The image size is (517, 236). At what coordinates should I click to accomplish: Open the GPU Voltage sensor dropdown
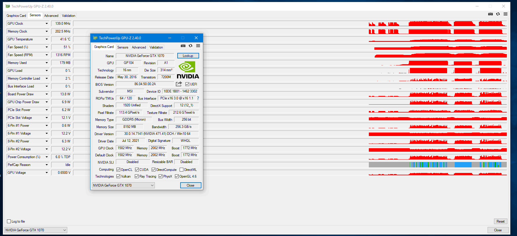coord(47,173)
